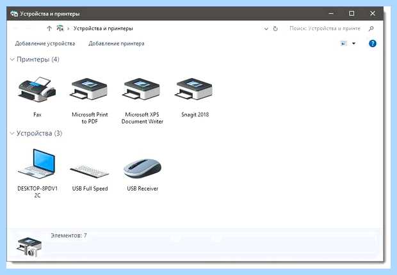Click the blue help question mark icon

(x=373, y=43)
